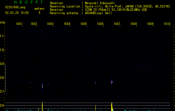The width and height of the screenshot is (175, 111).
Task: Click the 1608 time axis label
Action: (134, 24)
